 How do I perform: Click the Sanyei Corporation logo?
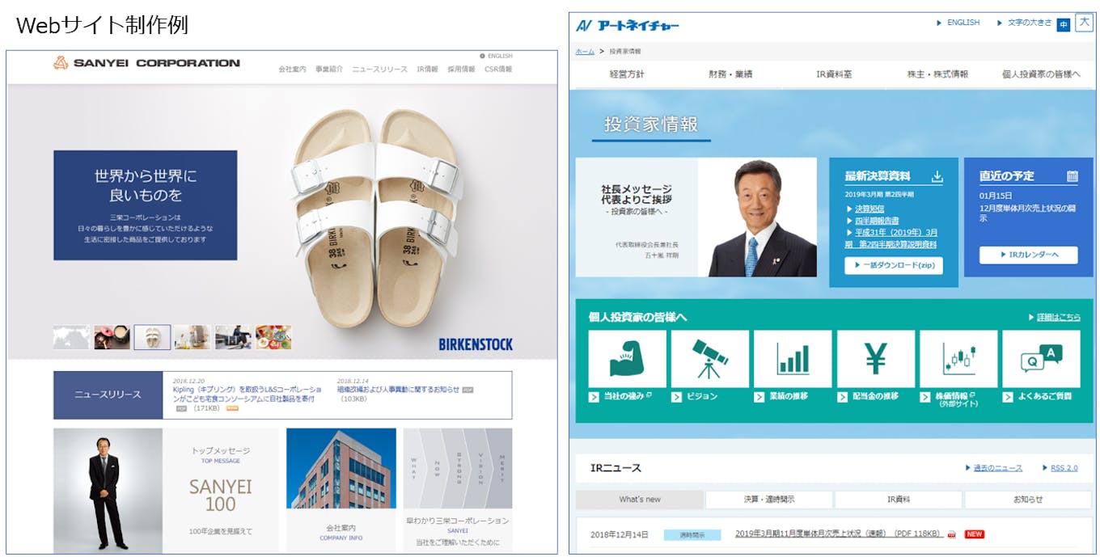146,63
